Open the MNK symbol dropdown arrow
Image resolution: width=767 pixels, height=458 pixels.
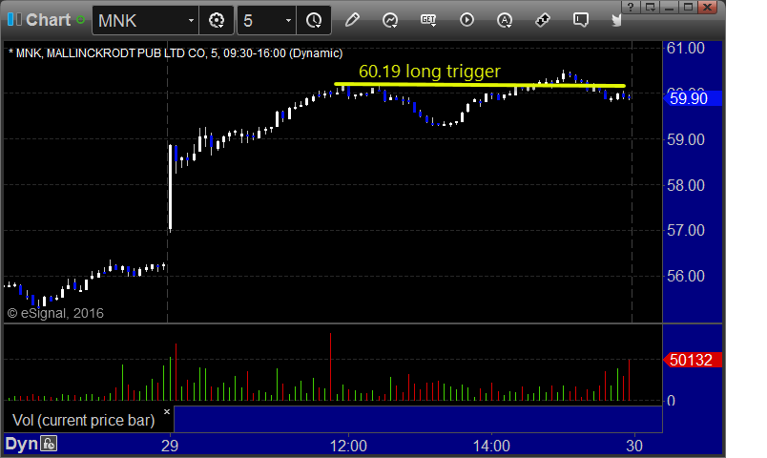pos(191,21)
